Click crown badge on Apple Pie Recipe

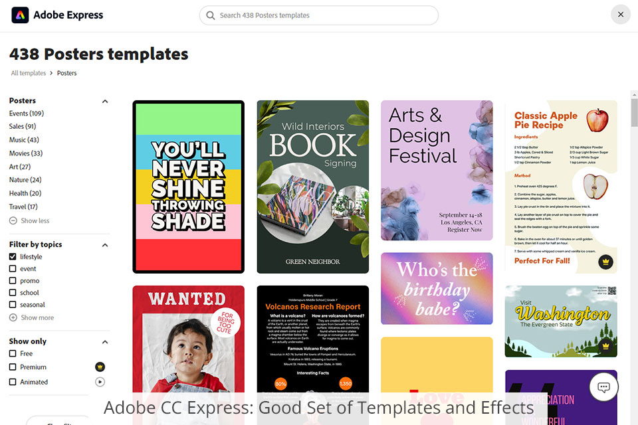pos(606,262)
